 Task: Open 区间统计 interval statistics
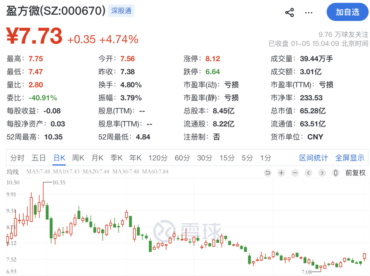click(x=313, y=158)
